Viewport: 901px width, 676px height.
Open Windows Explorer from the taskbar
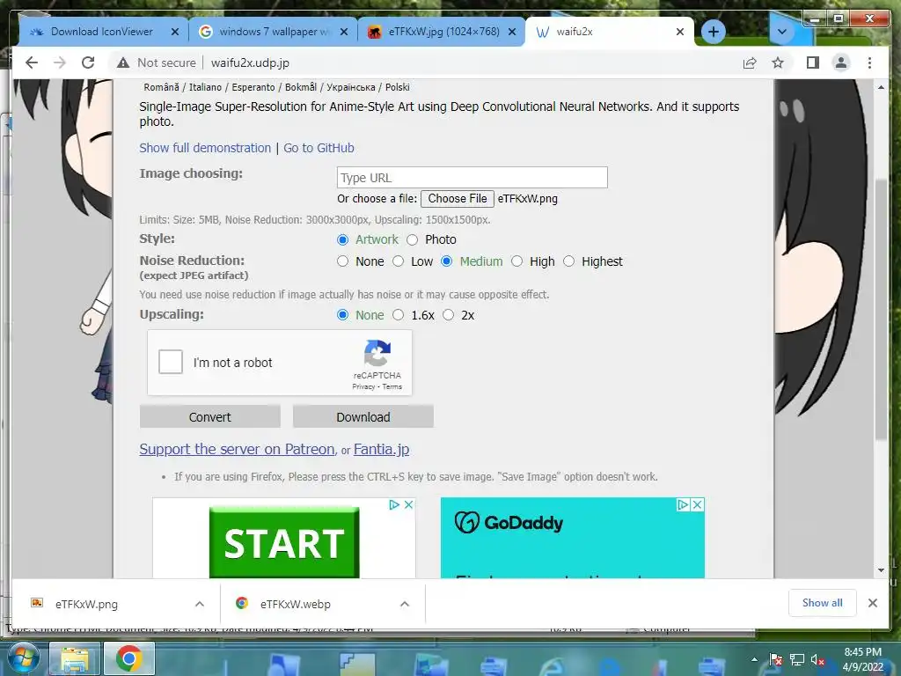click(x=76, y=658)
